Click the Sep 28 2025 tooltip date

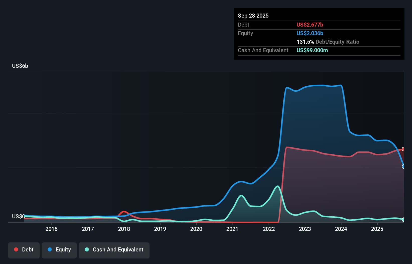[x=253, y=16]
